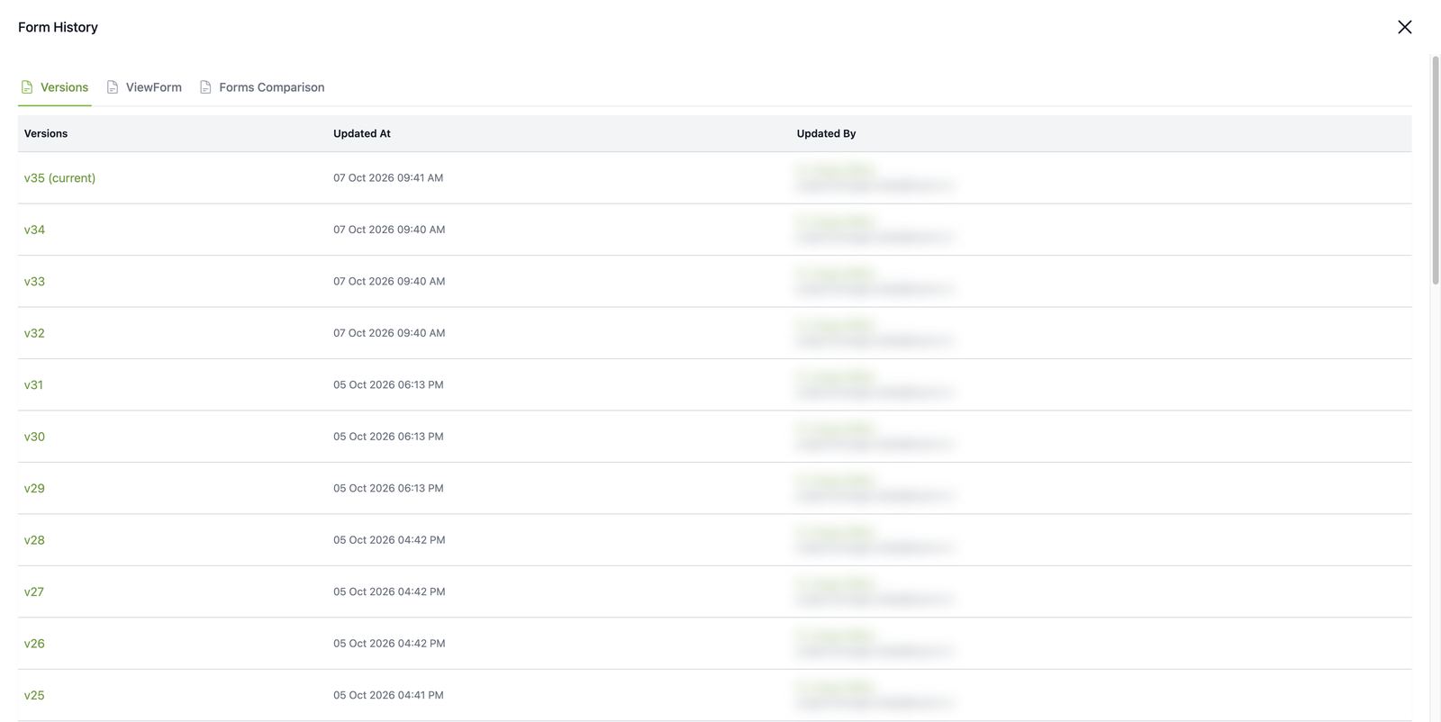The height and width of the screenshot is (722, 1441).
Task: Open version v32
Action: coord(34,333)
